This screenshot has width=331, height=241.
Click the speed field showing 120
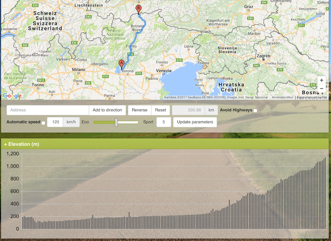(55, 122)
